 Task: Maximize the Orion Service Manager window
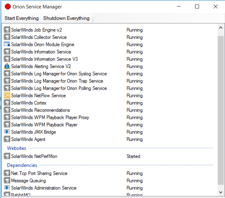(x=197, y=6)
